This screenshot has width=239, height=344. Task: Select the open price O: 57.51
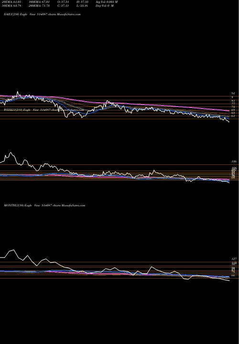click(x=63, y=1)
